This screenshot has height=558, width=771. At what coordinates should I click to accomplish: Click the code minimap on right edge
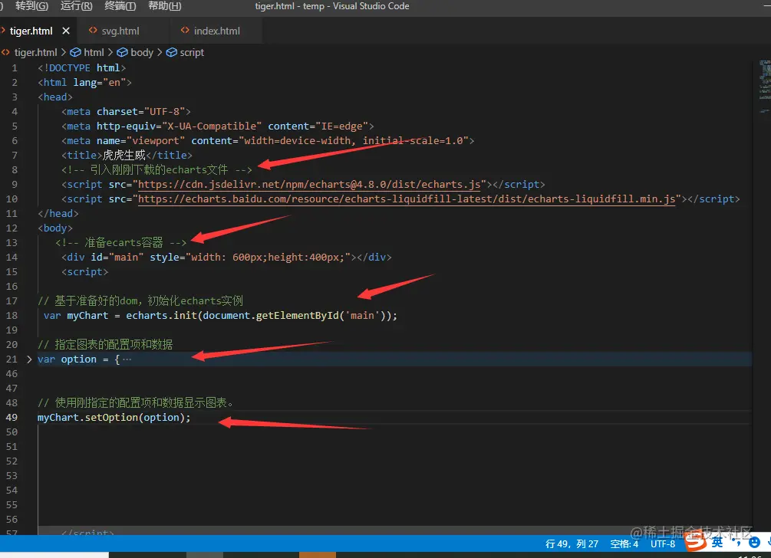[x=765, y=86]
